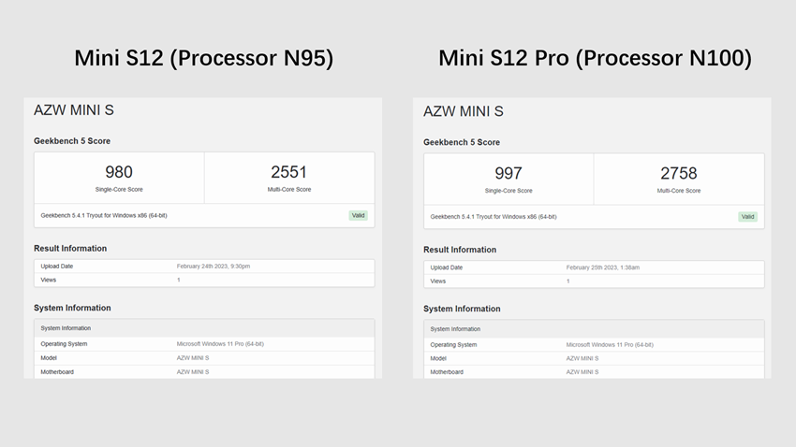This screenshot has width=796, height=447.
Task: Click the right panel's Geekbench 5.4.1 Tryout text
Action: pos(494,216)
